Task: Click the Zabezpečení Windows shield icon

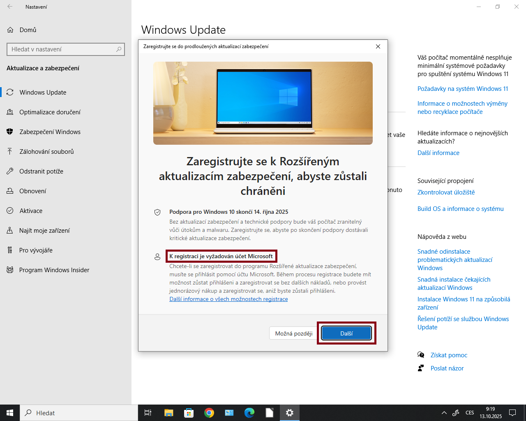Action: point(10,132)
